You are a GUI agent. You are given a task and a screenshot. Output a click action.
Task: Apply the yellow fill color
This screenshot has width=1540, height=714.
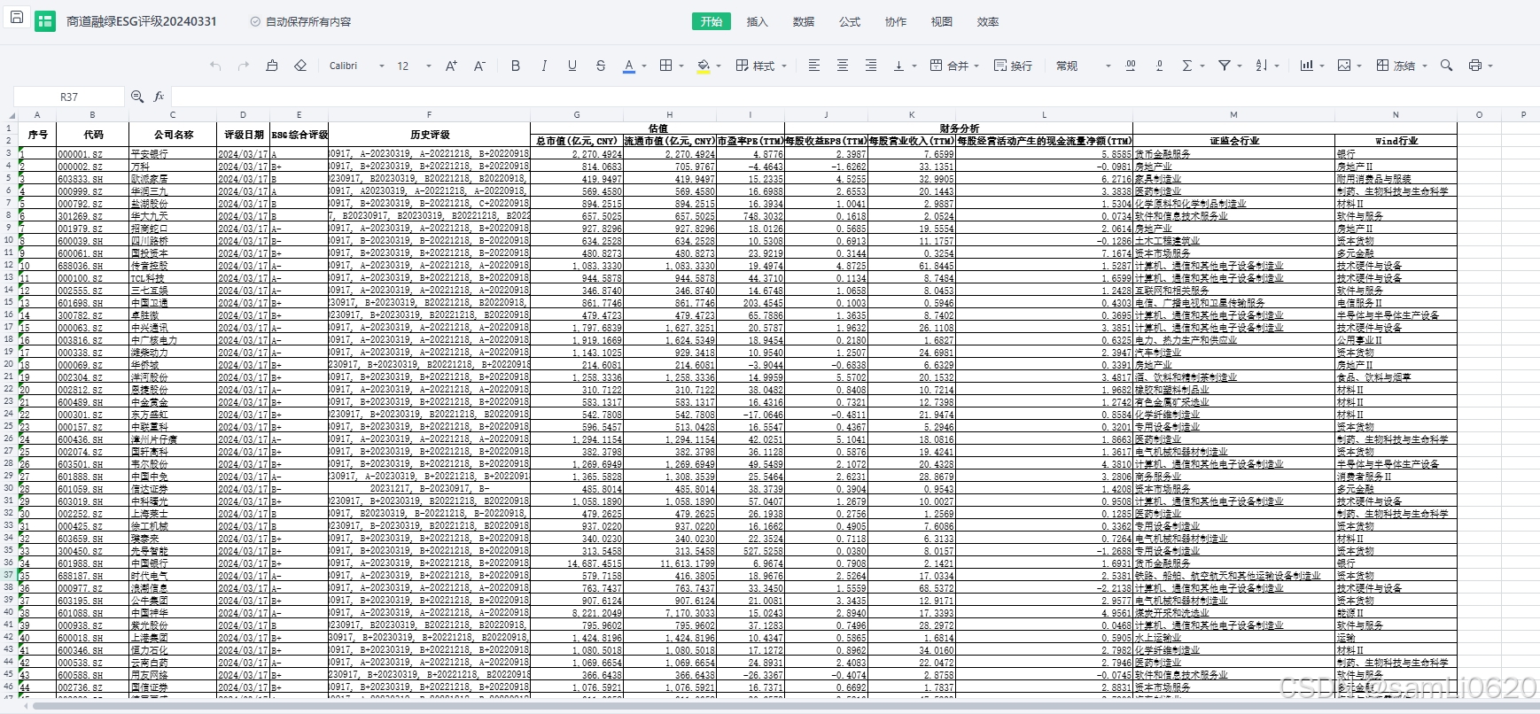(704, 66)
